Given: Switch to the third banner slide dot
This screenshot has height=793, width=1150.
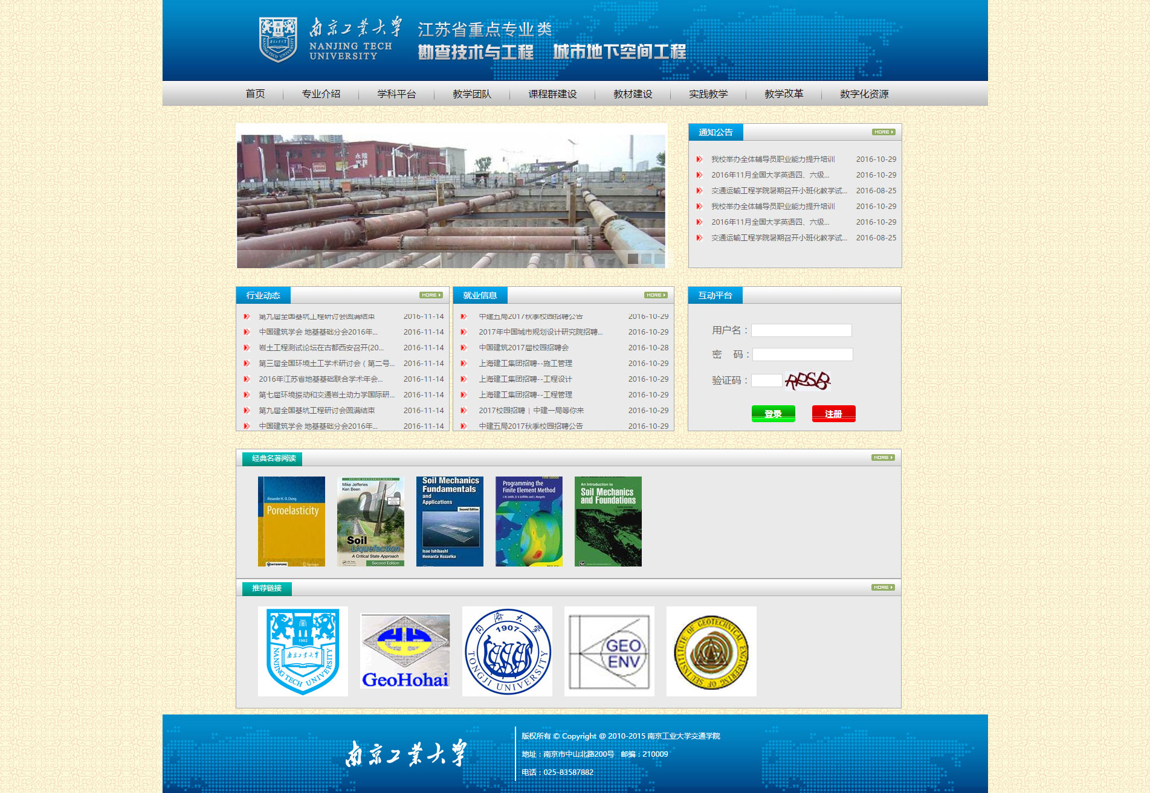Looking at the screenshot, I should click(659, 258).
